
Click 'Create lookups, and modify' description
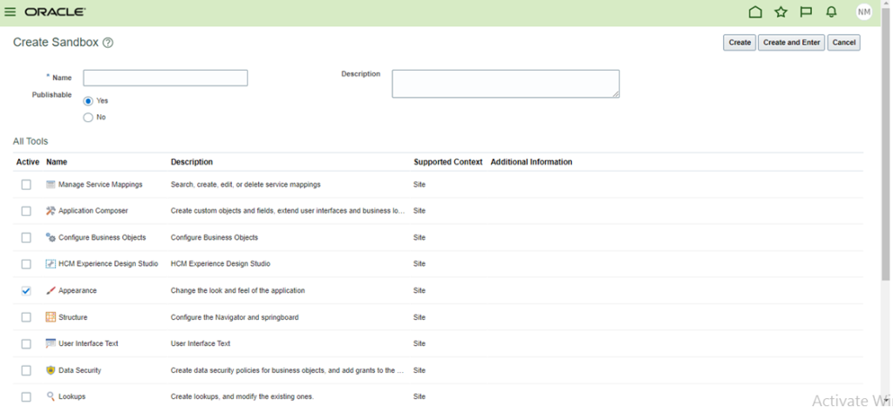(x=242, y=397)
